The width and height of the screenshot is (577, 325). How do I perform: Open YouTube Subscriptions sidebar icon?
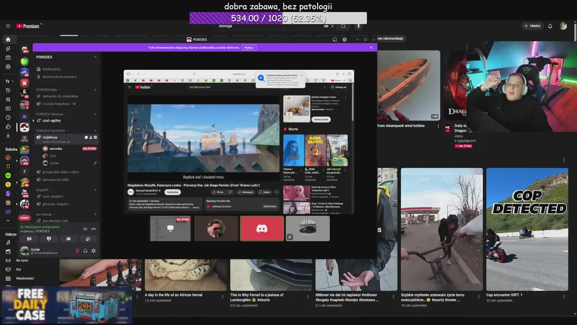(x=8, y=57)
